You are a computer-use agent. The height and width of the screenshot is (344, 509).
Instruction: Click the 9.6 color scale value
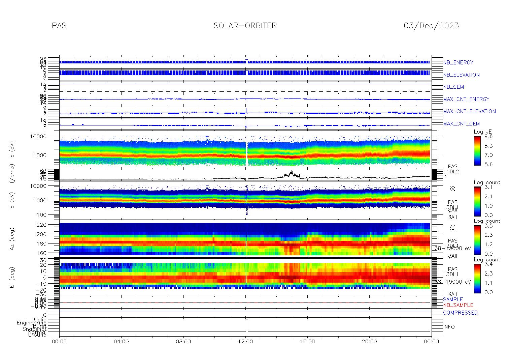pyautogui.click(x=488, y=137)
